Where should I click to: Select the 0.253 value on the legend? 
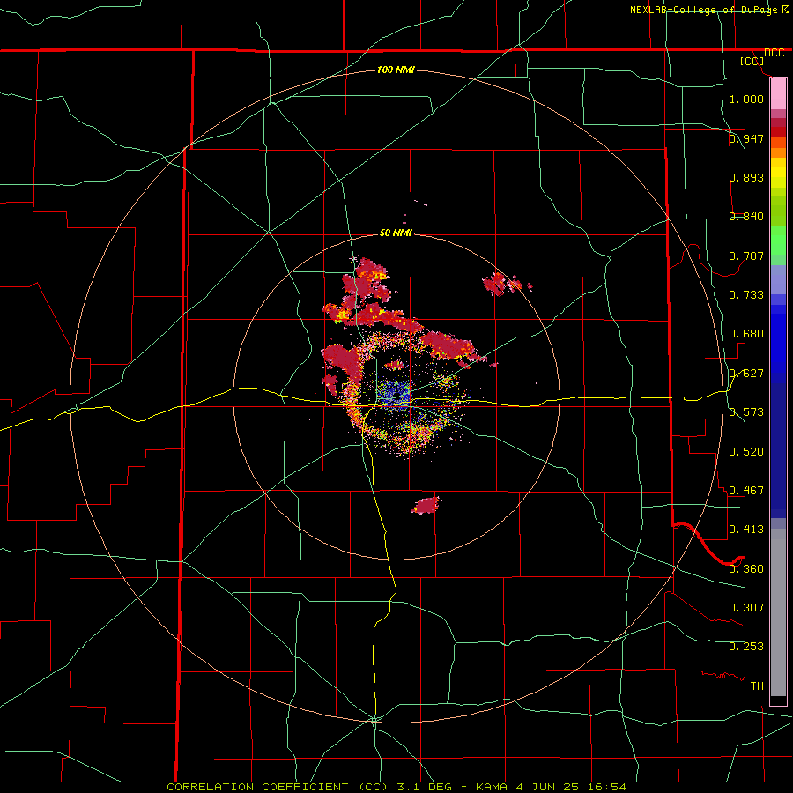click(746, 647)
